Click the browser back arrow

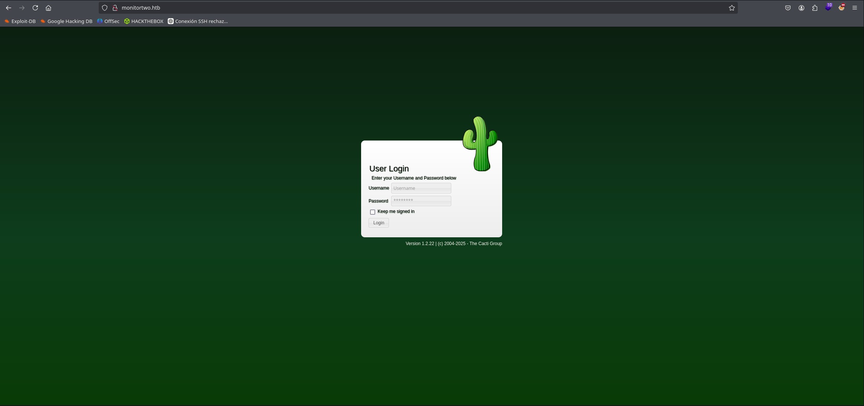[9, 8]
